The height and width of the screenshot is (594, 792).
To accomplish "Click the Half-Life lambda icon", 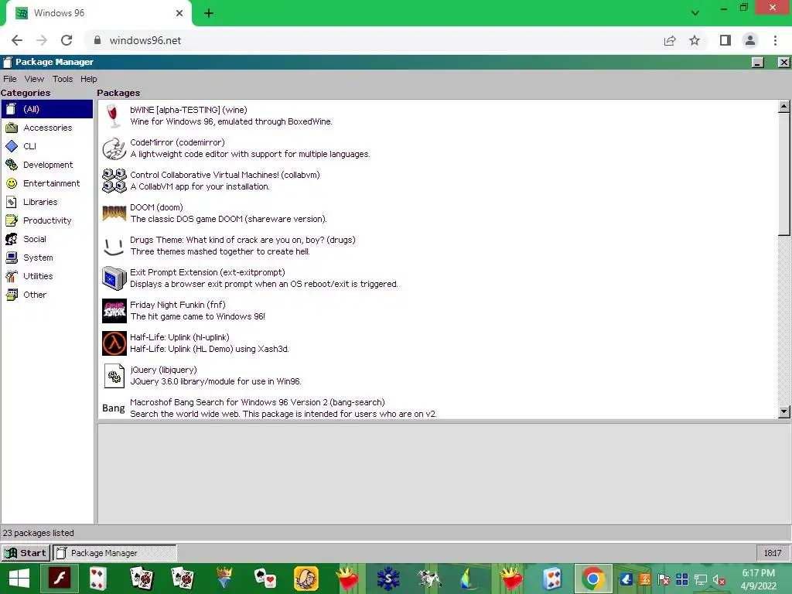I will [114, 343].
